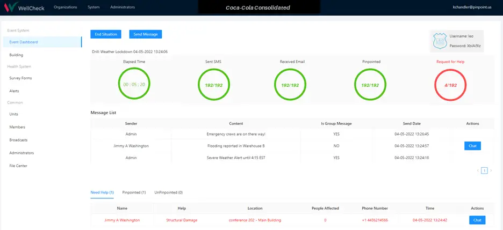Open the System menu
503x230 pixels.
(x=94, y=7)
